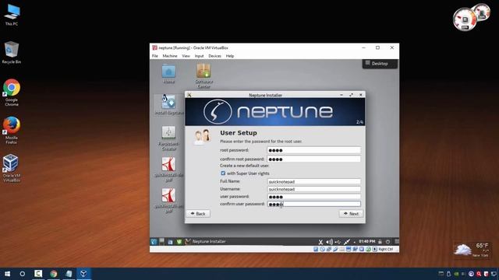Click the confirm user password field
499x280 pixels.
click(313, 204)
